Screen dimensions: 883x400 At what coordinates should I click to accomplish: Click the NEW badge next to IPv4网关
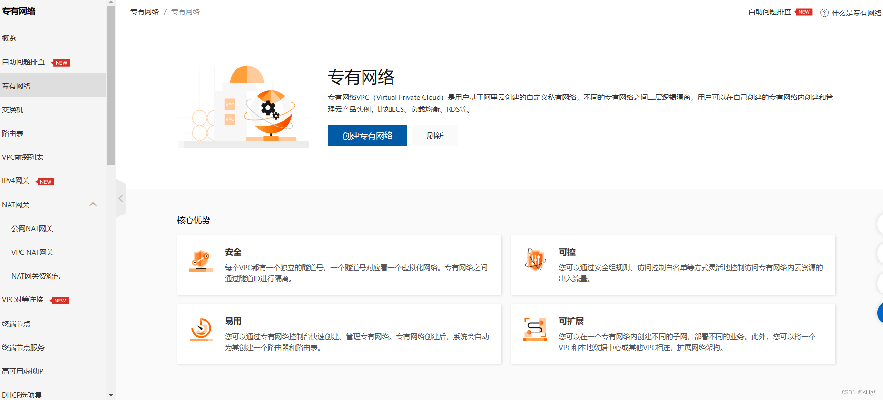pos(46,182)
